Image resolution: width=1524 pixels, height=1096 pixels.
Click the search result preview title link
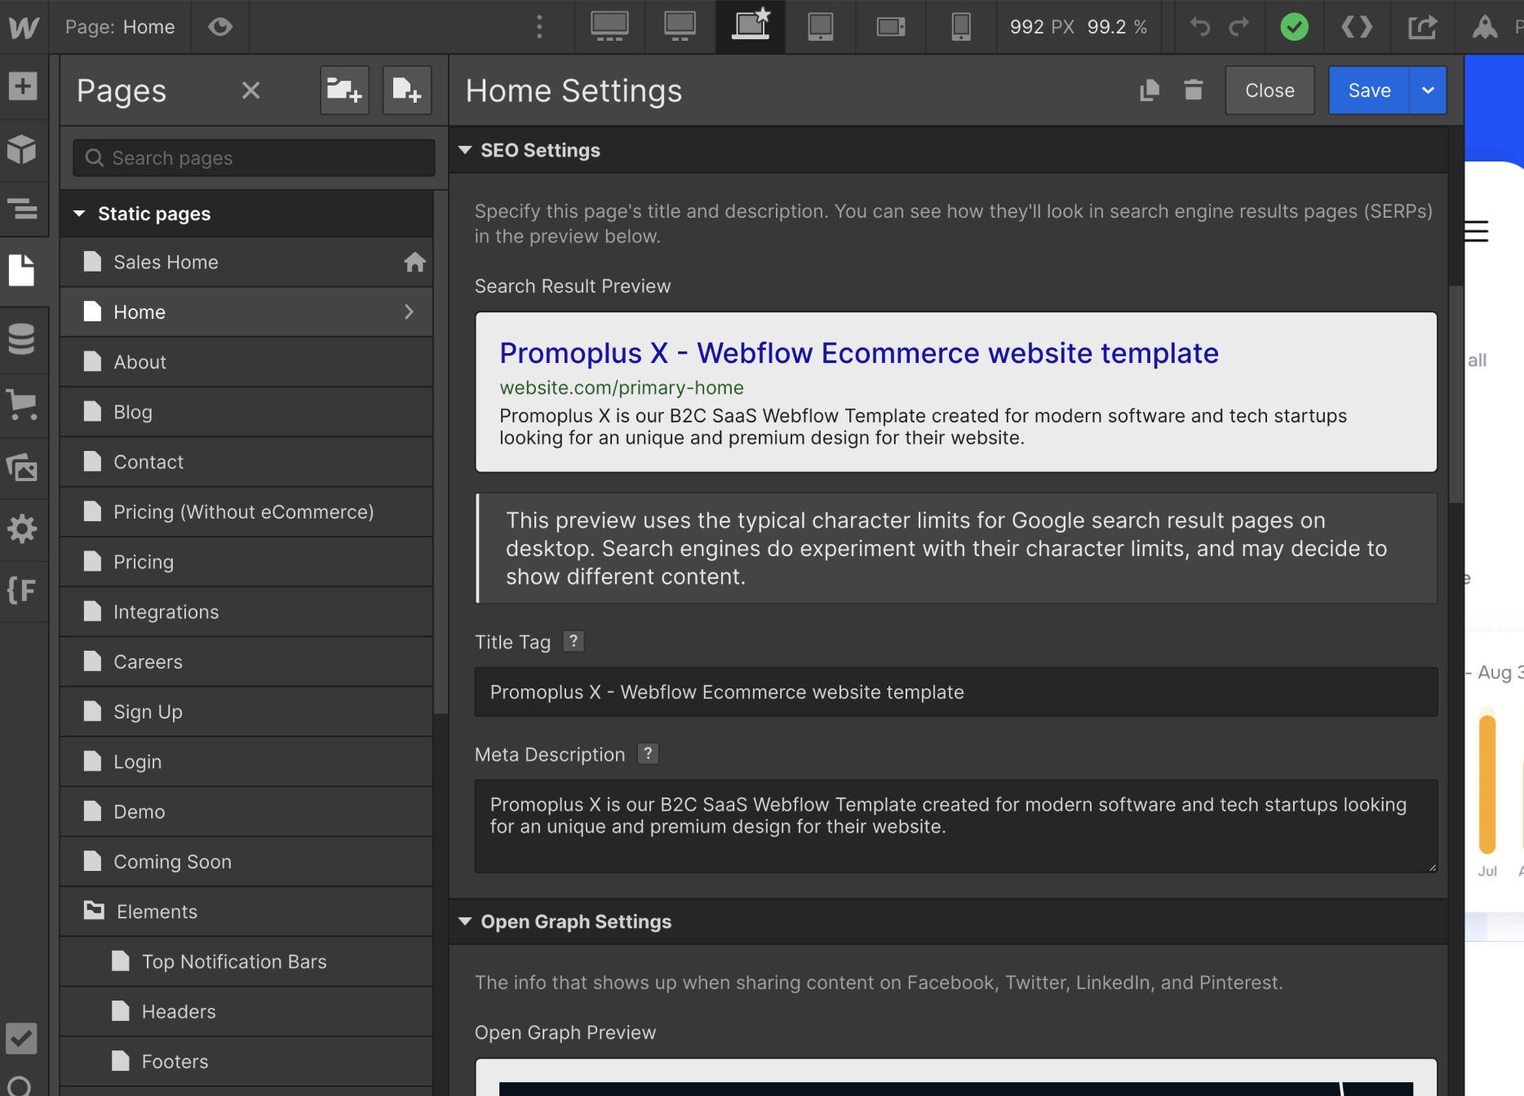(859, 353)
